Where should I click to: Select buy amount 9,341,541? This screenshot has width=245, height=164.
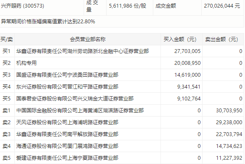tap(189, 87)
